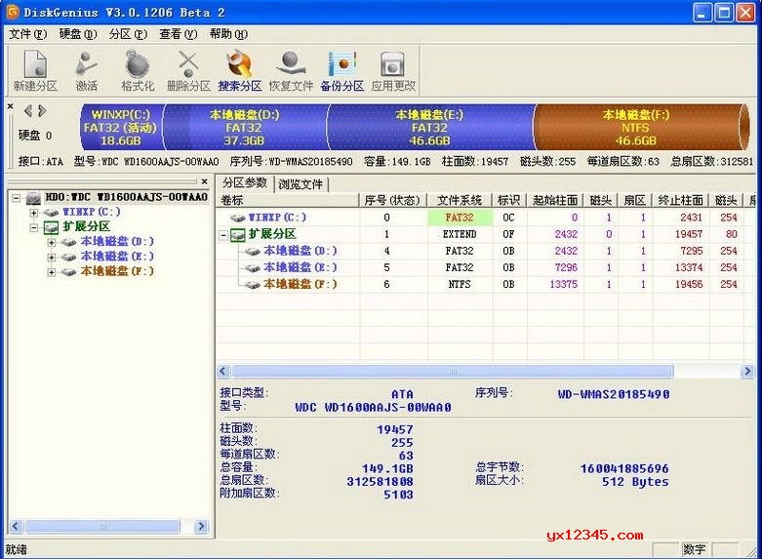Select WINXP (C:) label in left tree
Viewport: 762px width, 559px height.
[92, 212]
